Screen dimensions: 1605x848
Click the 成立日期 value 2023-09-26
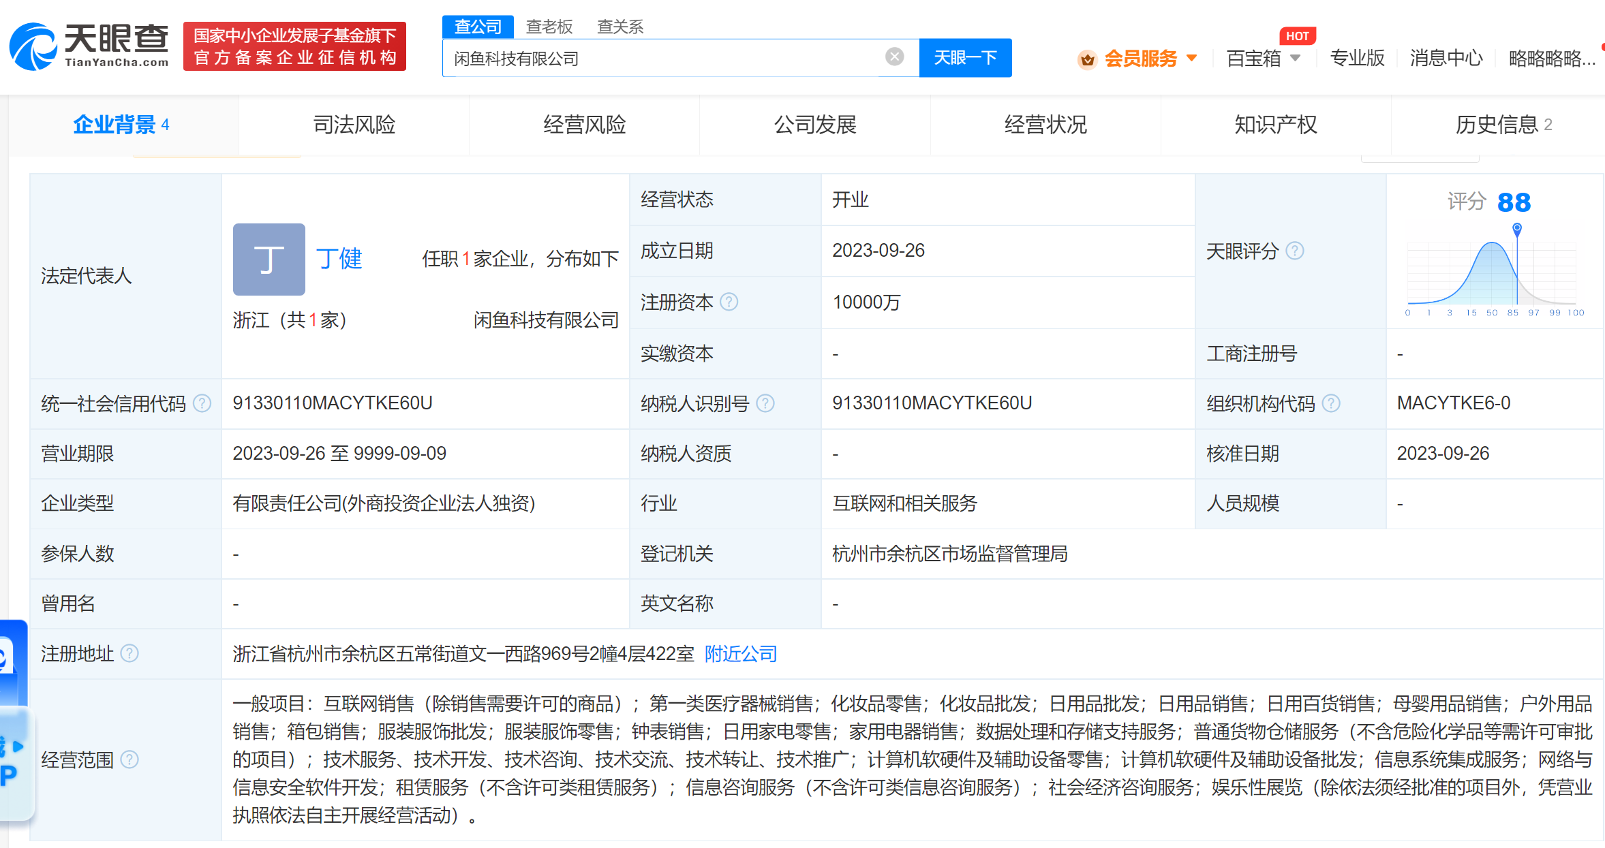click(878, 251)
